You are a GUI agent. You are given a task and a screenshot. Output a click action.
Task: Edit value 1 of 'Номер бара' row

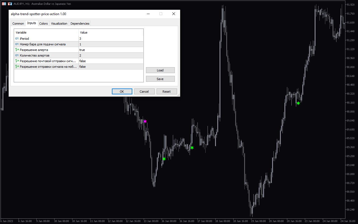111,44
